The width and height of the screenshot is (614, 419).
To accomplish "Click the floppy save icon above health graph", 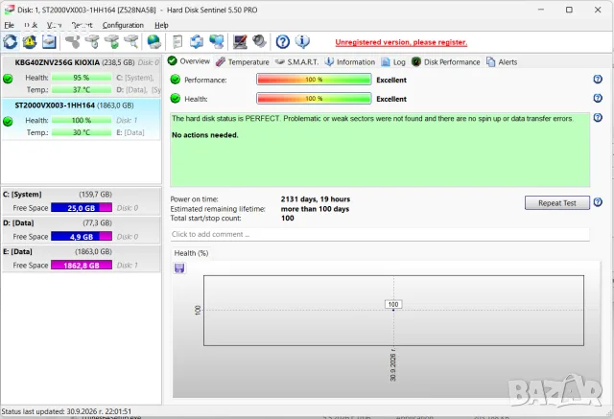I will [x=179, y=268].
